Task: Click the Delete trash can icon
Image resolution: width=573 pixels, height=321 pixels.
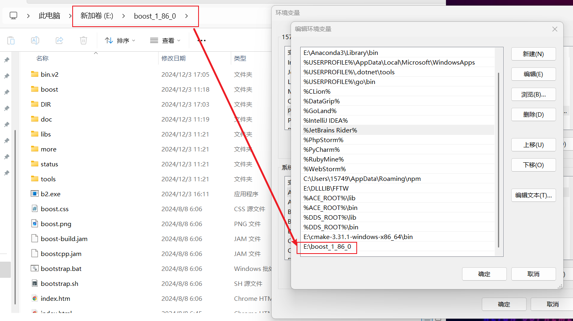Action: pyautogui.click(x=84, y=40)
